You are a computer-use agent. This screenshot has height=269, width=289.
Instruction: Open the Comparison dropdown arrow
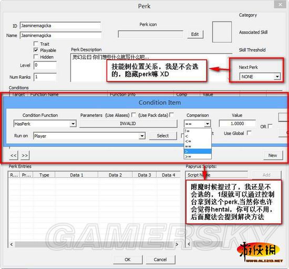click(208, 124)
